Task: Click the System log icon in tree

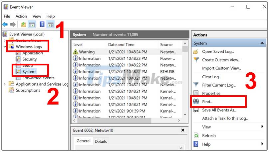Action: (18, 72)
